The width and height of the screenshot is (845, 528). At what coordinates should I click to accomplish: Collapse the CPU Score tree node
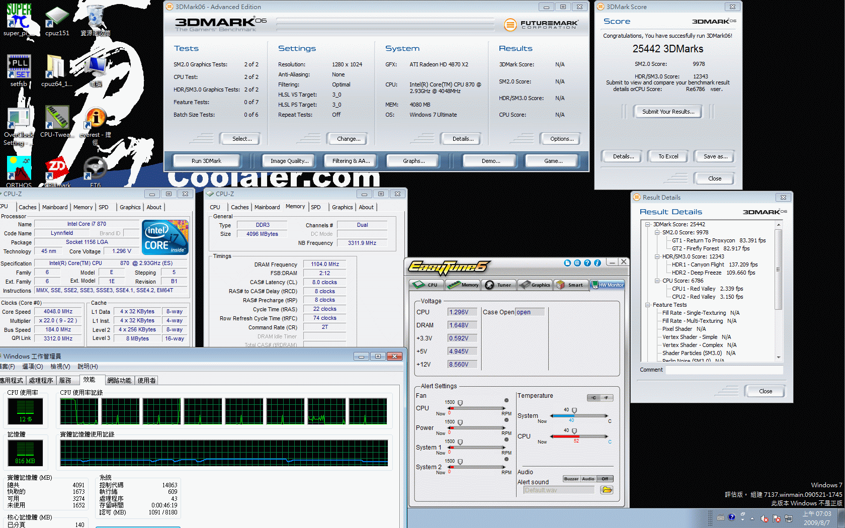click(x=657, y=281)
